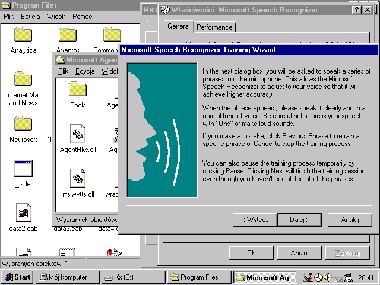The width and height of the screenshot is (380, 285).
Task: Click the Dalej > button in the wizard
Action: click(299, 220)
